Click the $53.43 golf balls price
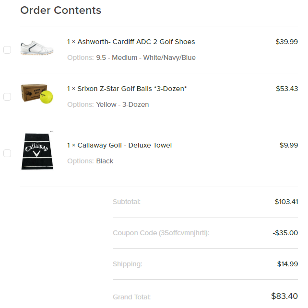The width and height of the screenshot is (308, 308). click(286, 89)
